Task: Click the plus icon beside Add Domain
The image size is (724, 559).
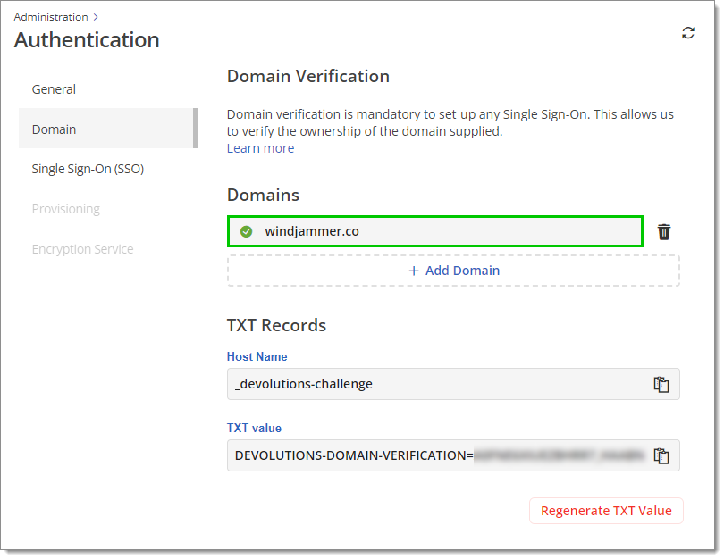Action: click(414, 271)
